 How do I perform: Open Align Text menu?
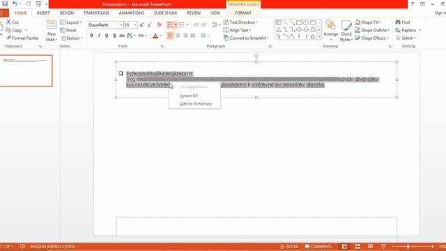click(x=237, y=30)
